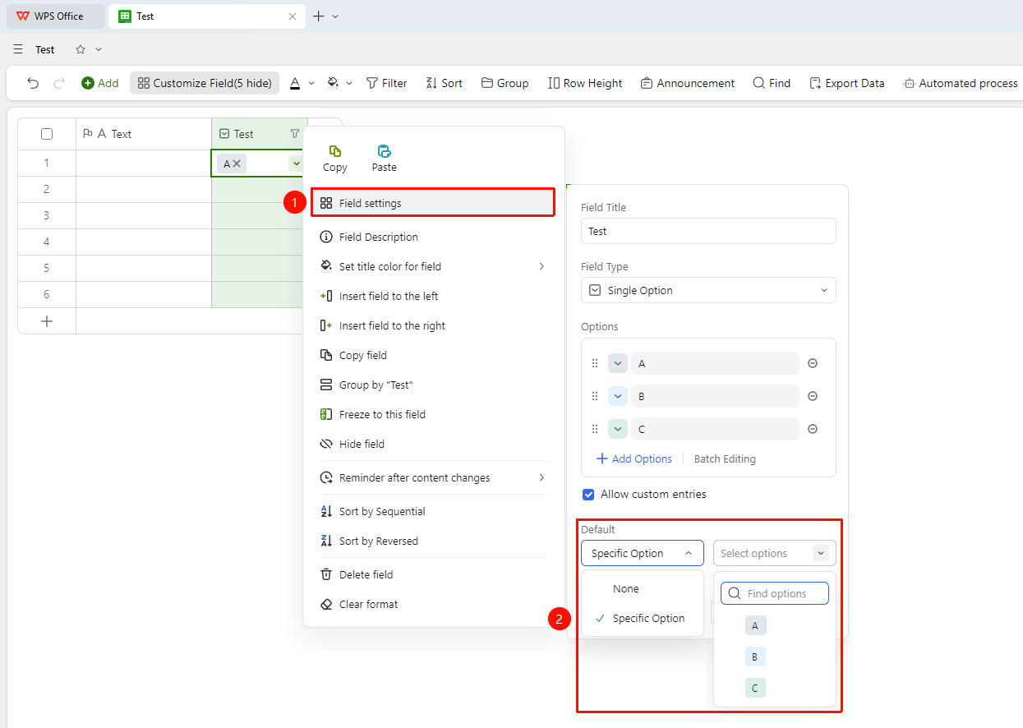The width and height of the screenshot is (1023, 728).
Task: Open the Find tool in the toolbar
Action: 772,83
